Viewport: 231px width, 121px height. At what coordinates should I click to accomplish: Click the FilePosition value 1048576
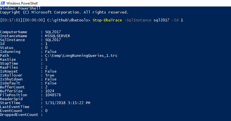53,95
